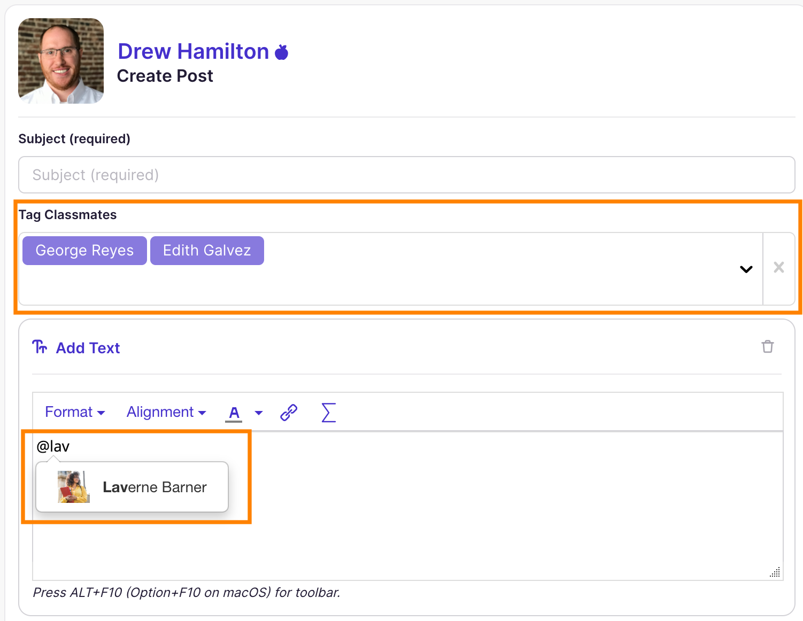This screenshot has width=803, height=621.
Task: Insert an equation with sigma icon
Action: point(329,413)
